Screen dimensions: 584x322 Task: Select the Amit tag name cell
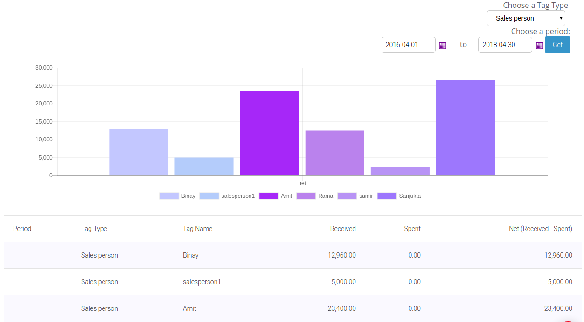pyautogui.click(x=190, y=308)
